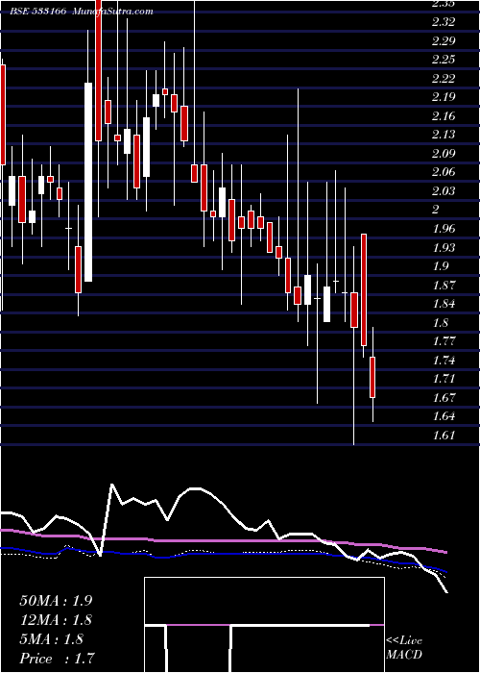
Task: Select the 12MA : 1.8 readout
Action: 56,620
